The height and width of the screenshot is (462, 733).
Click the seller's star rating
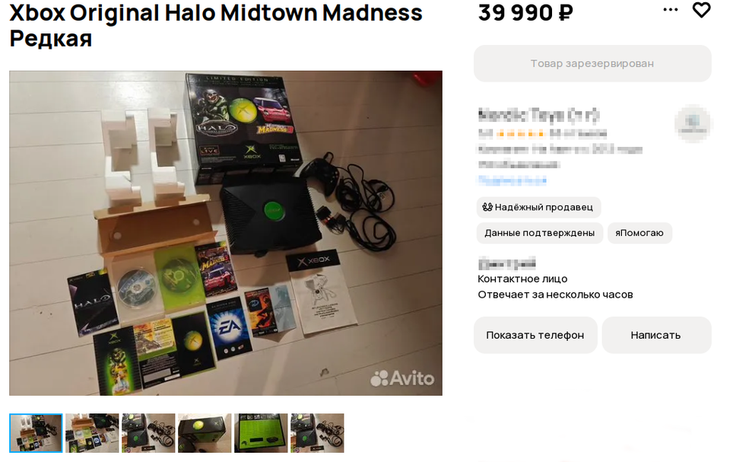pyautogui.click(x=520, y=134)
